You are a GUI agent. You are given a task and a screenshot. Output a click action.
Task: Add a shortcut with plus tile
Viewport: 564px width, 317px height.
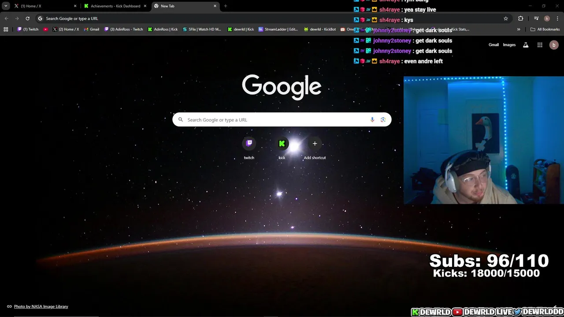pos(315,149)
